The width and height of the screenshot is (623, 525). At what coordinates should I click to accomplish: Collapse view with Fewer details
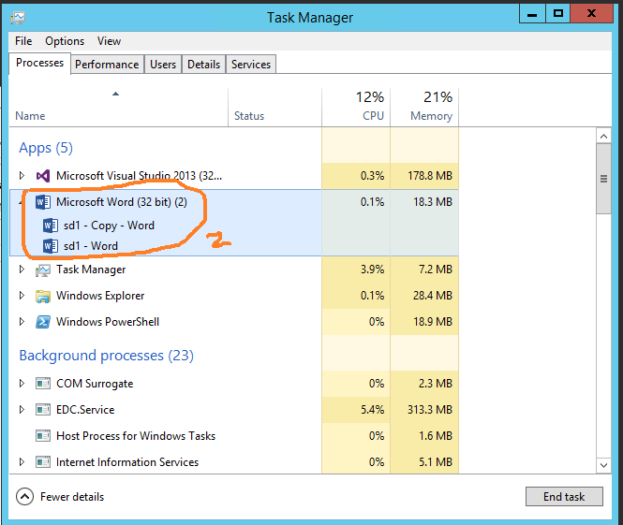[x=60, y=497]
